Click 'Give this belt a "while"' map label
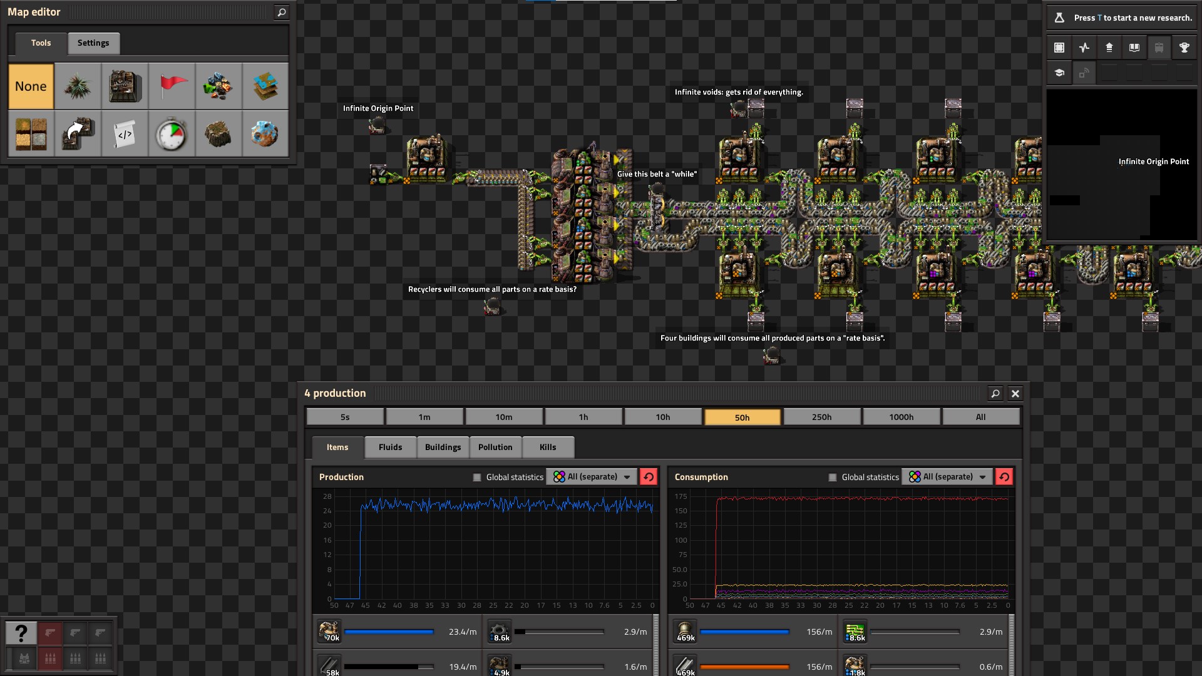 [657, 174]
